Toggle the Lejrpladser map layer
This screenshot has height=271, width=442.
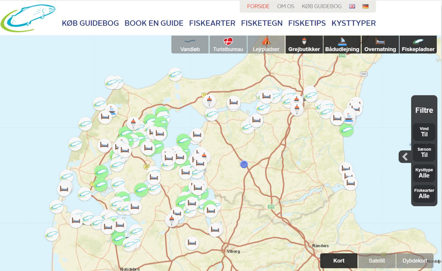pyautogui.click(x=266, y=45)
